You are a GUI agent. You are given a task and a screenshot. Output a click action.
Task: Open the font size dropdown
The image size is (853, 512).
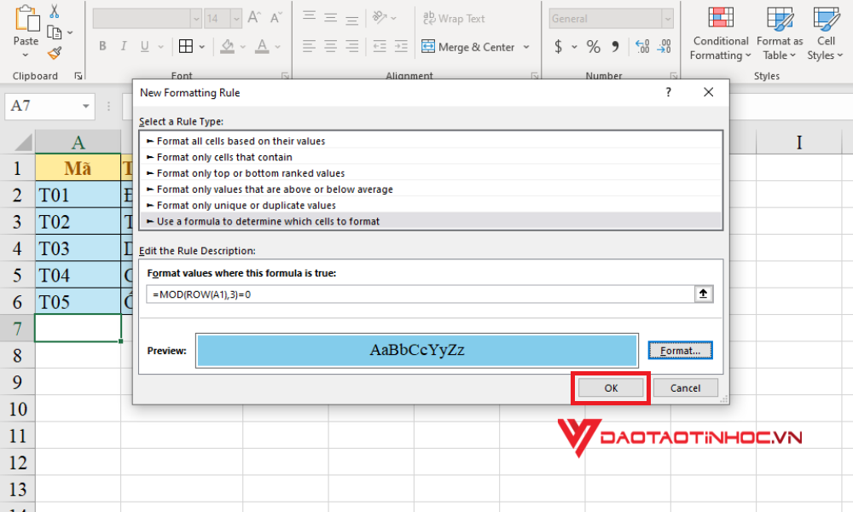(x=236, y=19)
